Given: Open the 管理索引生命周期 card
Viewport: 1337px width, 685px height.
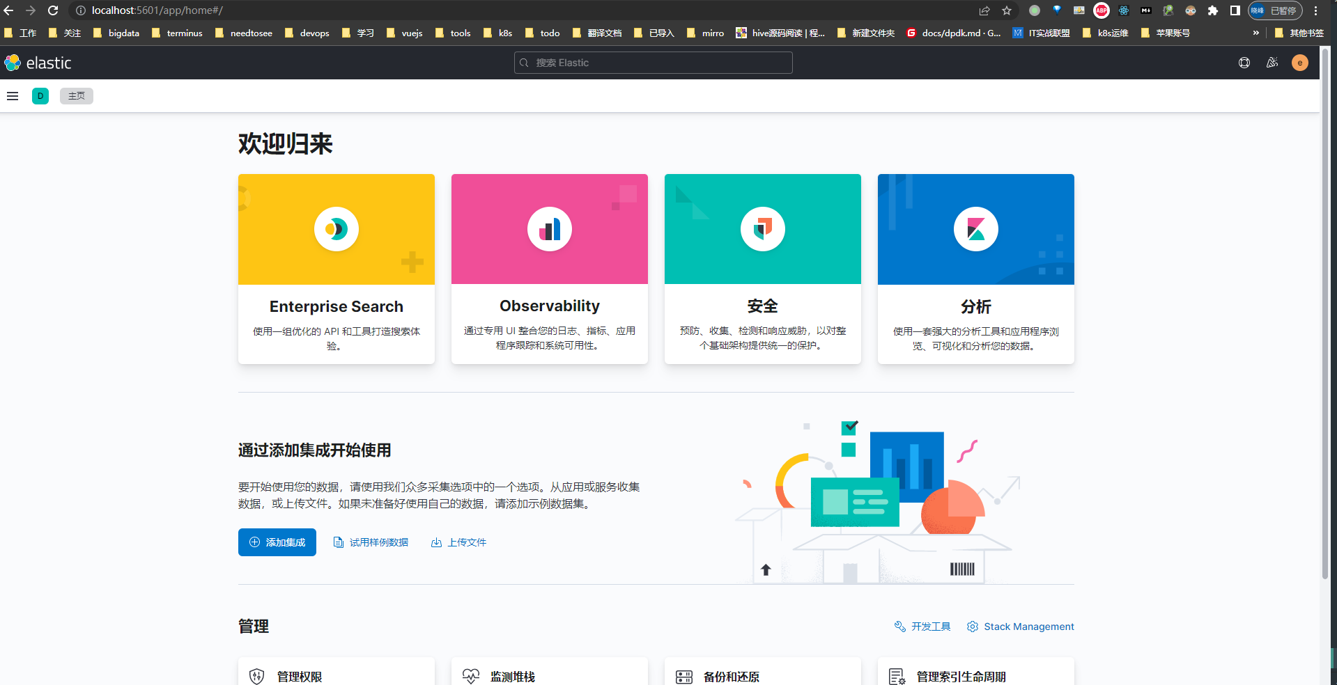Looking at the screenshot, I should coord(976,672).
